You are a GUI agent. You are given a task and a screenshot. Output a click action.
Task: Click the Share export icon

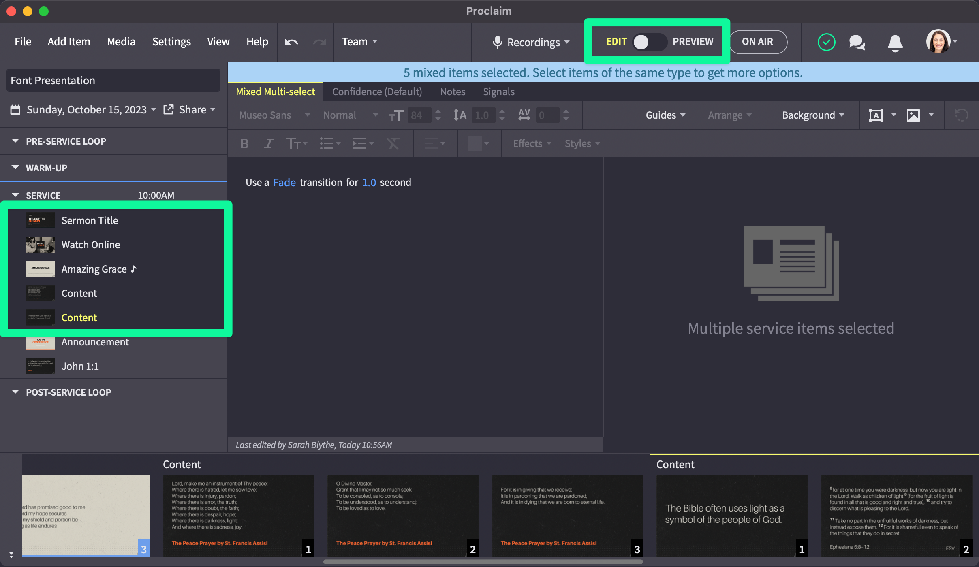(x=169, y=109)
